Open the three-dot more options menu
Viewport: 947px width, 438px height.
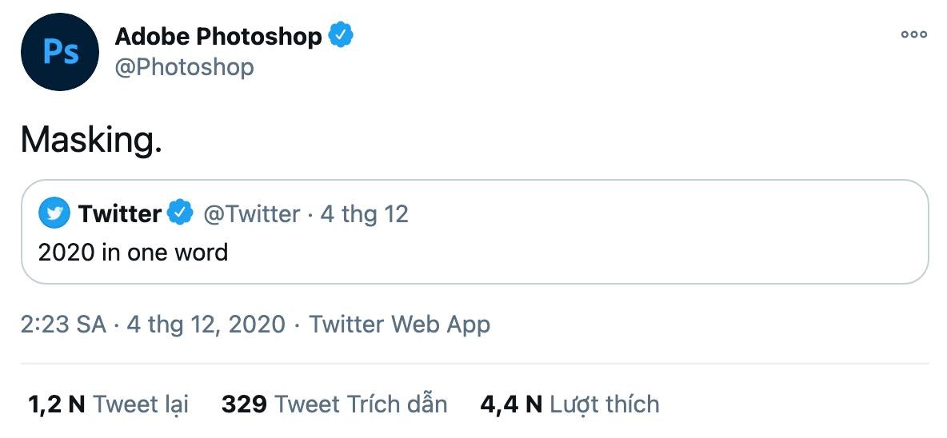point(913,34)
